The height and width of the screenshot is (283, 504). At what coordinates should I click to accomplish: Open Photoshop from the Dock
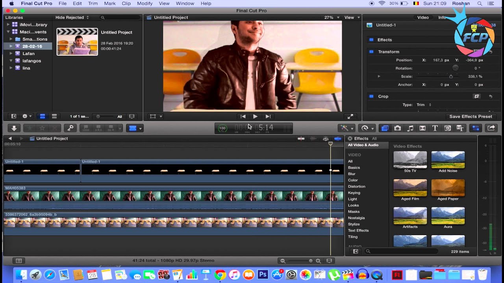tap(263, 275)
